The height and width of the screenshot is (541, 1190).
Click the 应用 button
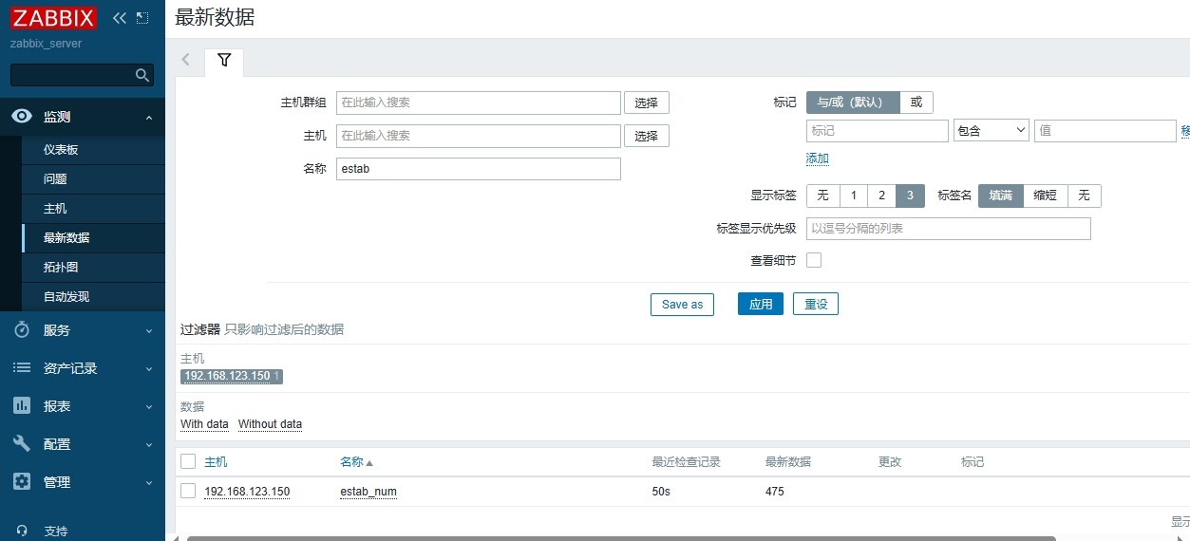tap(760, 304)
